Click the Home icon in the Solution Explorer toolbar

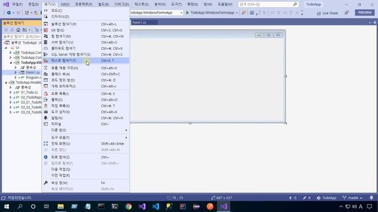(x=18, y=30)
